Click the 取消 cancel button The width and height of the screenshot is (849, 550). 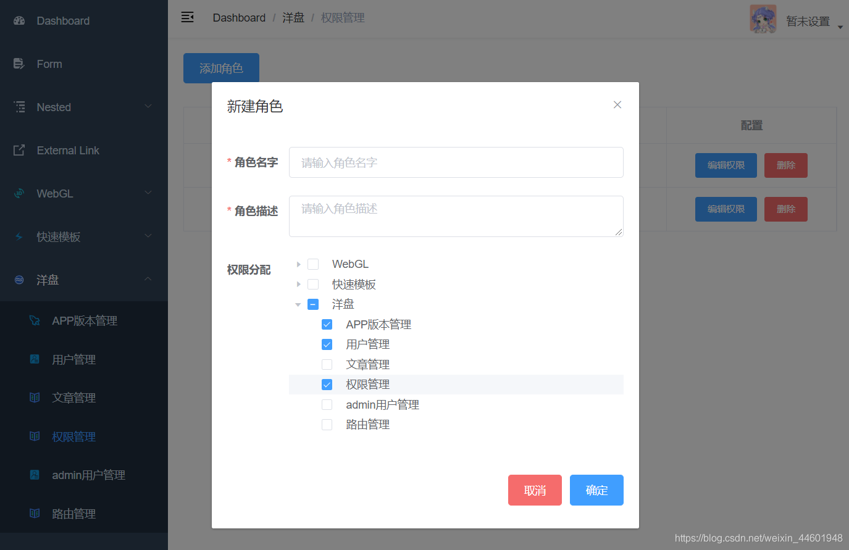pos(535,490)
